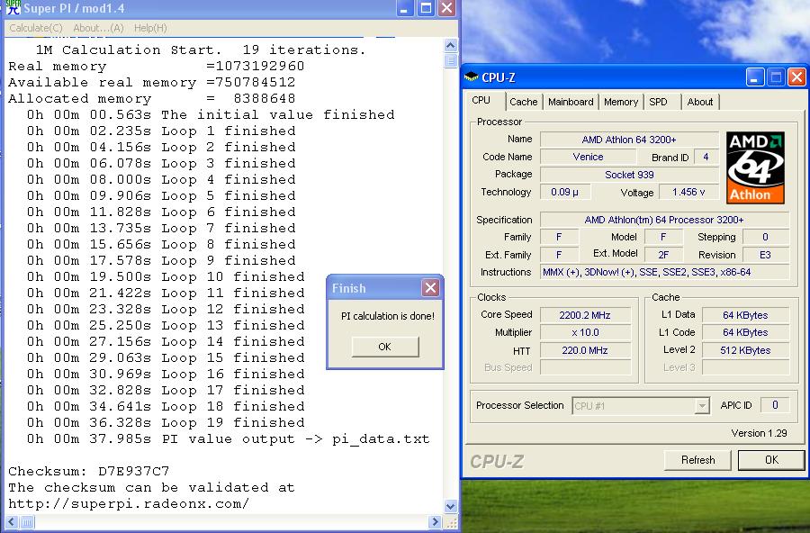Click the Level 2 value 512 KBytes
This screenshot has width=810, height=533.
point(745,350)
